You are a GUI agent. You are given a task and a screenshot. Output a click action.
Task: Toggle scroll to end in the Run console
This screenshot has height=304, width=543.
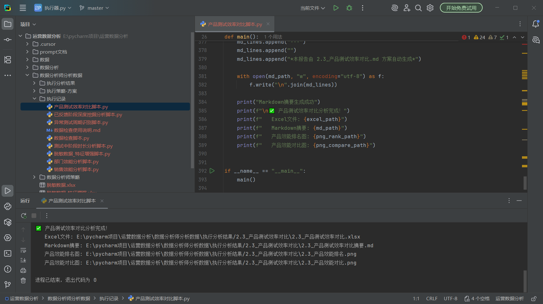[23, 260]
